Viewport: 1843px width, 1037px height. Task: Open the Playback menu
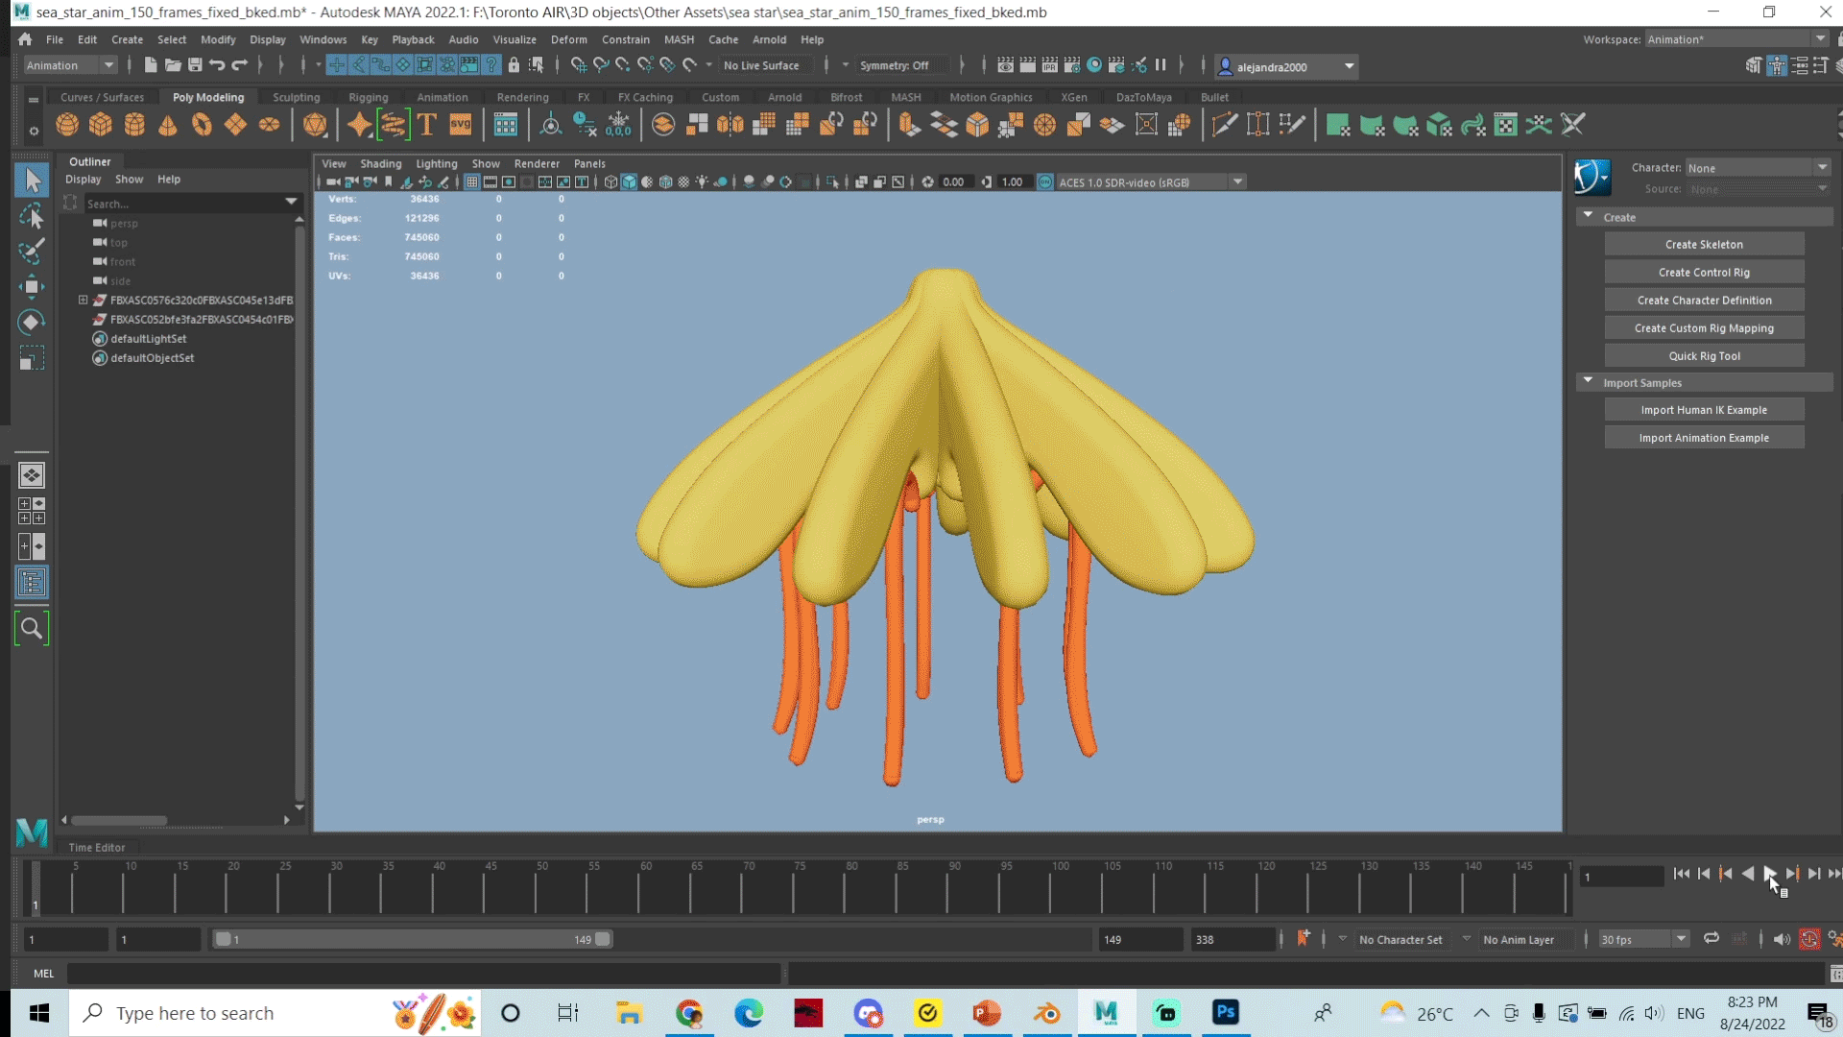click(413, 39)
